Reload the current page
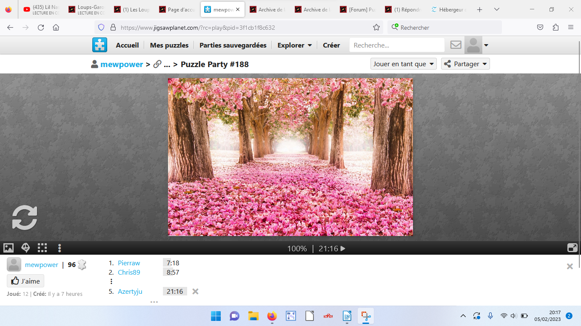The width and height of the screenshot is (581, 326). point(41,27)
